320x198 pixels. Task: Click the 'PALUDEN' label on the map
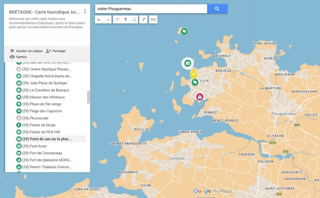pyautogui.click(x=266, y=161)
